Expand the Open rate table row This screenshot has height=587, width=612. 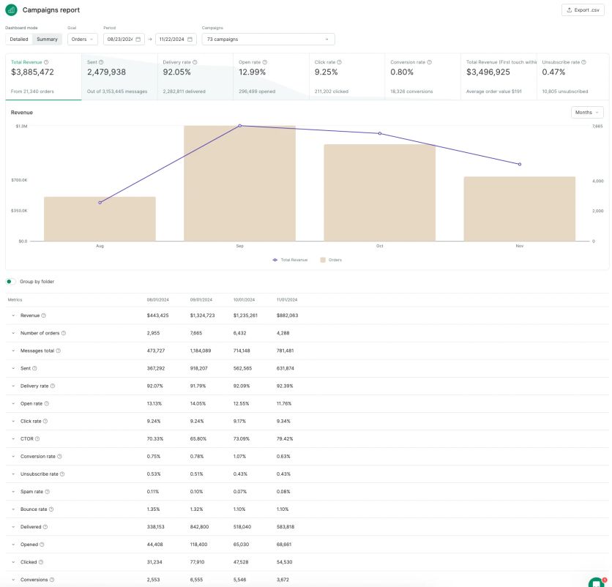(x=13, y=403)
